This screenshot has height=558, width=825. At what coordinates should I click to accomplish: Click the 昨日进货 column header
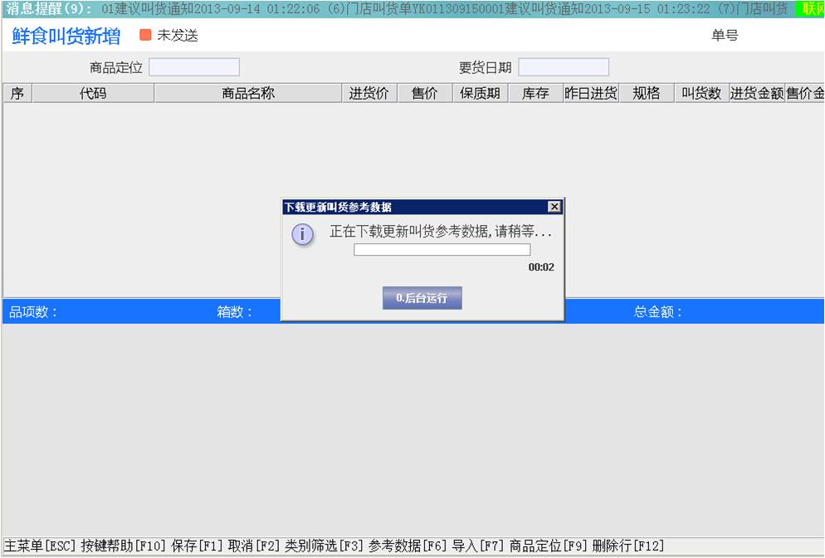click(591, 93)
